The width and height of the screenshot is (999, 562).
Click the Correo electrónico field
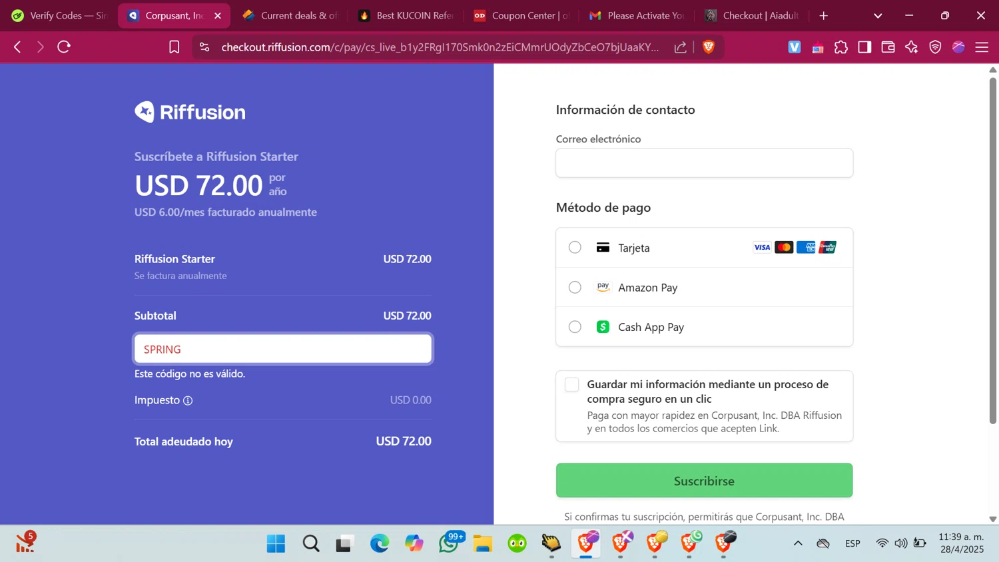[x=704, y=163]
